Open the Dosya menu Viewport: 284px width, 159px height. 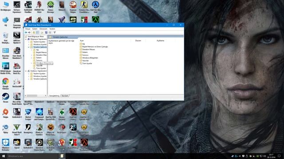point(28,29)
